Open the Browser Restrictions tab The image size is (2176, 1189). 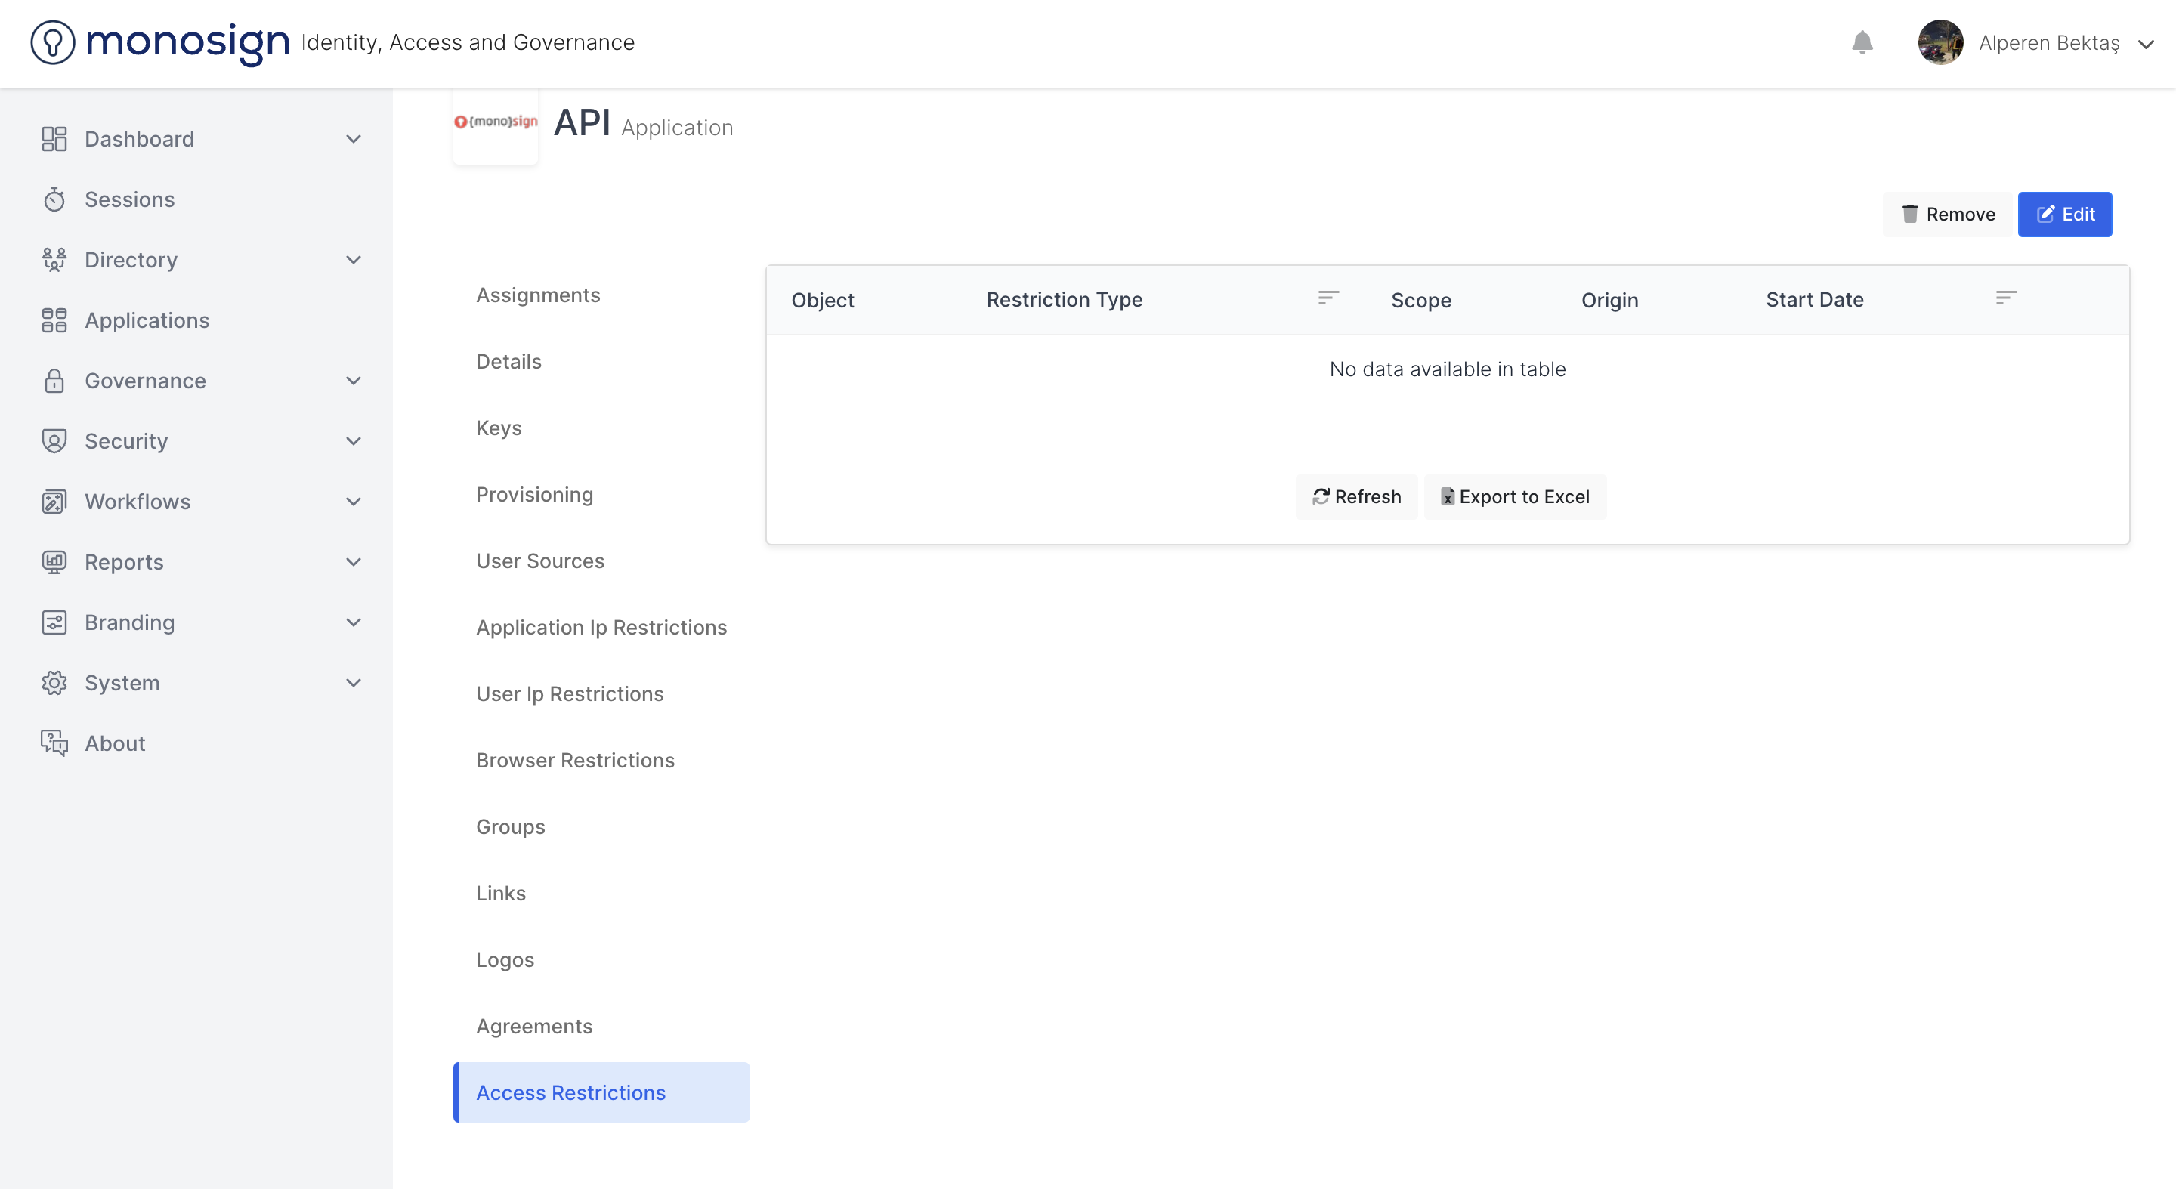point(574,760)
